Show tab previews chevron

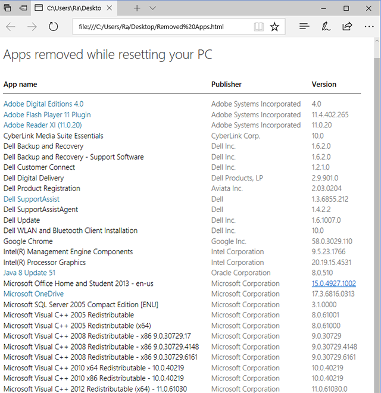(152, 8)
